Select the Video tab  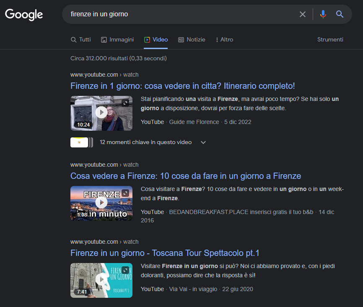[156, 39]
